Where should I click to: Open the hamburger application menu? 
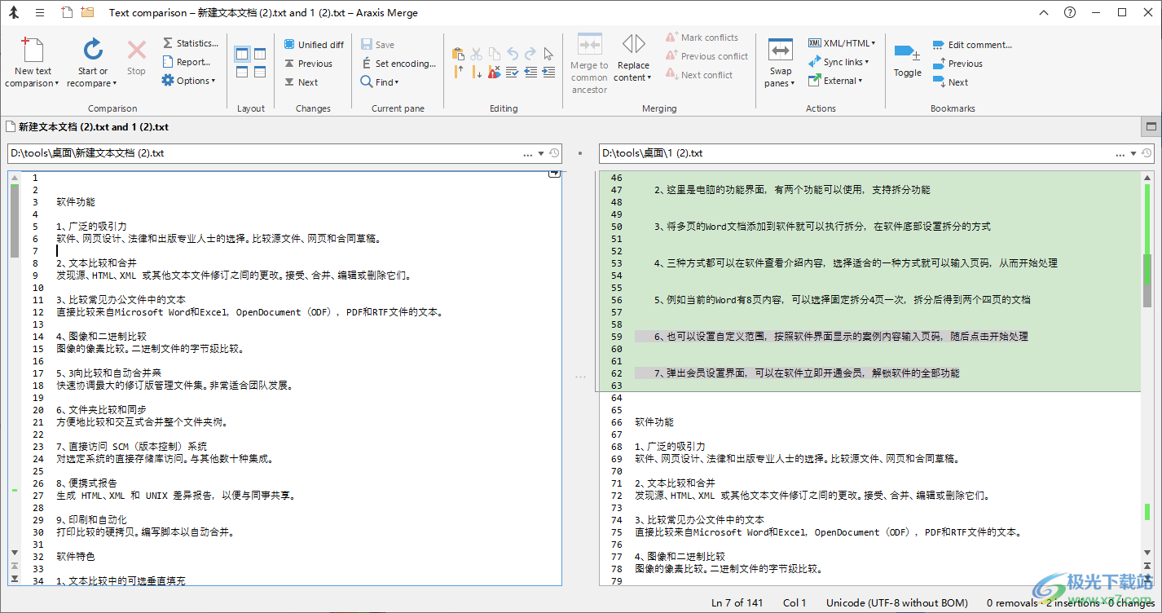(40, 12)
